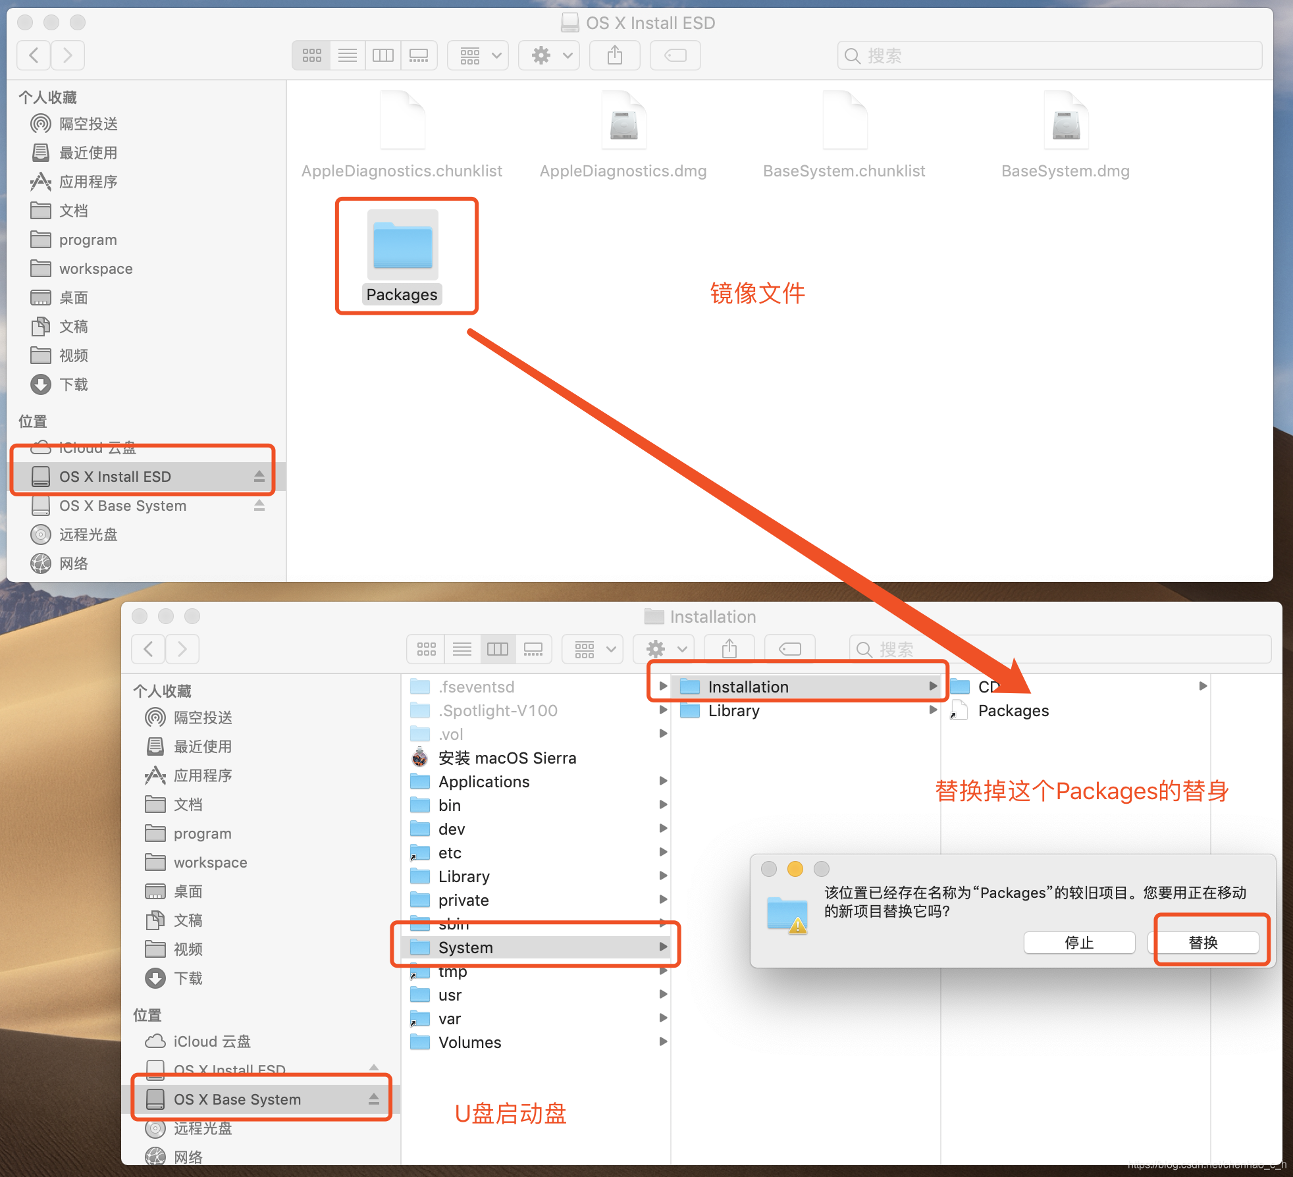Image resolution: width=1293 pixels, height=1177 pixels.
Task: Click share button in OS X Install ESD toolbar
Action: (x=615, y=55)
